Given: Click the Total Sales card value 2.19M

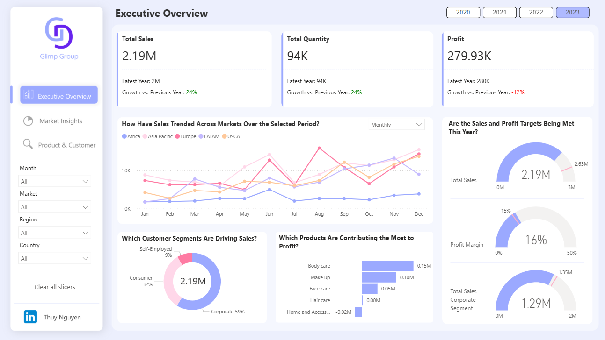Looking at the screenshot, I should [x=139, y=56].
